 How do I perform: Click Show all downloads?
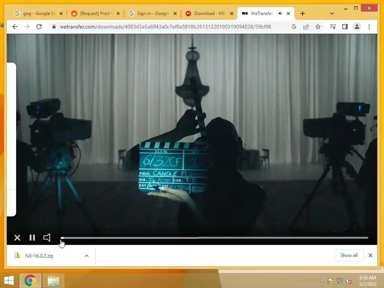pos(349,255)
